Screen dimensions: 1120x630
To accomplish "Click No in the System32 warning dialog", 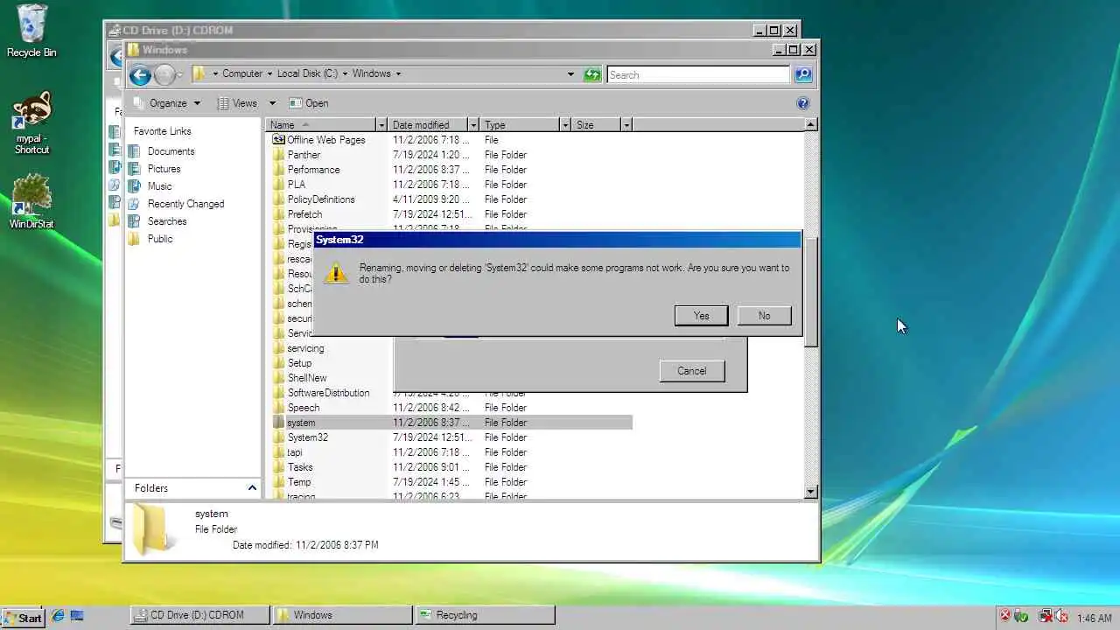I will [x=764, y=316].
